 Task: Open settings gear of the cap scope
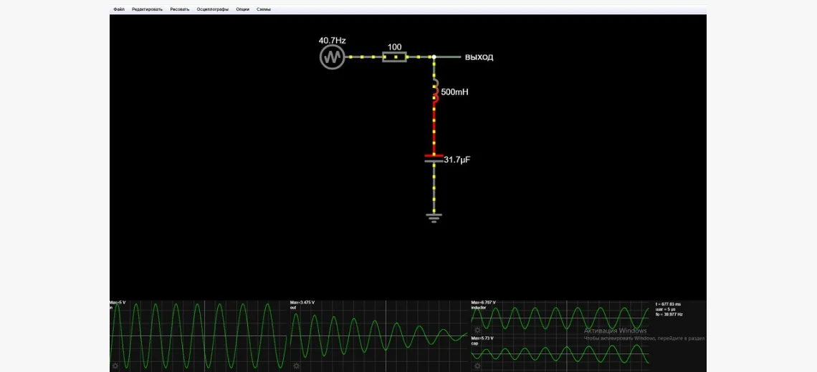pos(477,366)
